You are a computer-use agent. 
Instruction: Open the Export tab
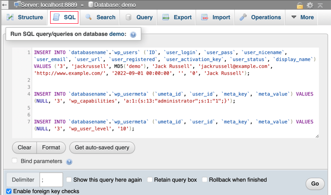(x=177, y=17)
